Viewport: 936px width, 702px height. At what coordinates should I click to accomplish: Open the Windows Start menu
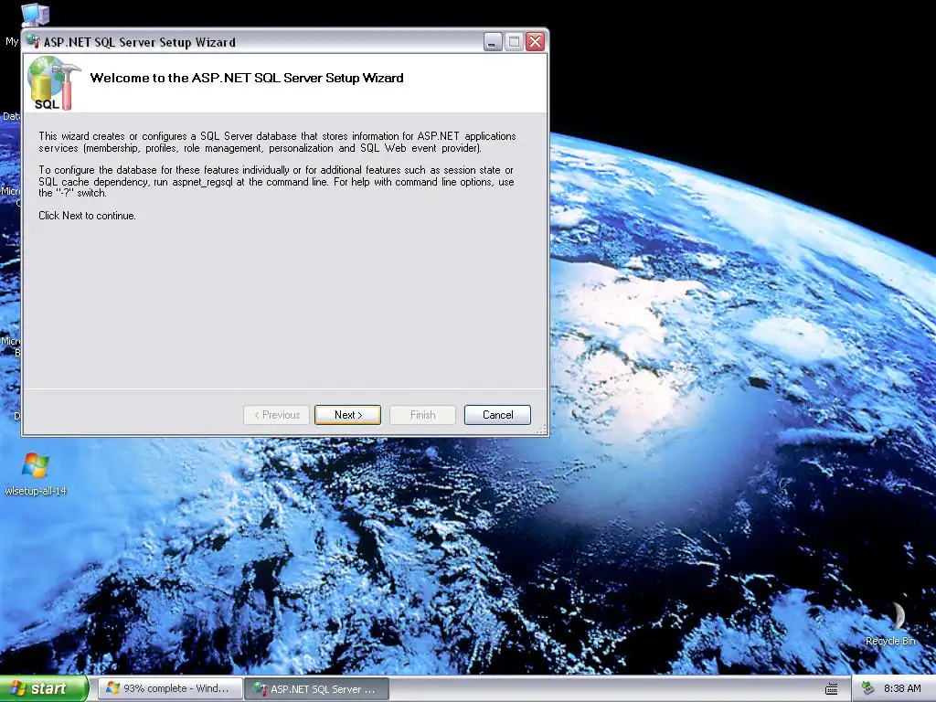[43, 689]
